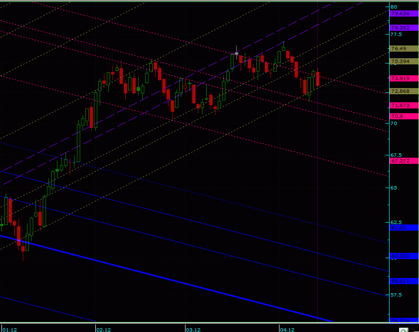Click the pink 73.919 price label
The image size is (419, 332).
(x=404, y=79)
